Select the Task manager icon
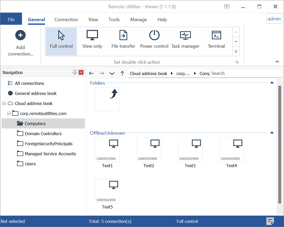The image size is (284, 227). [185, 35]
